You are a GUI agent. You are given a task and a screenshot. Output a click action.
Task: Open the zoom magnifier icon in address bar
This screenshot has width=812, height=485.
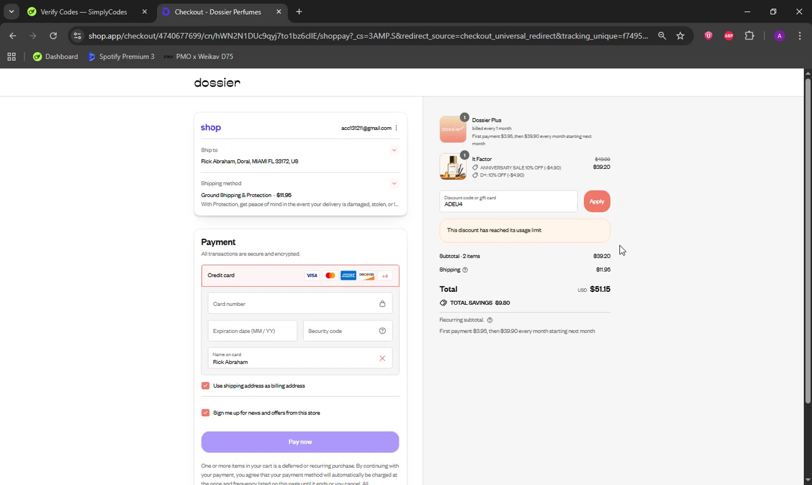[662, 36]
